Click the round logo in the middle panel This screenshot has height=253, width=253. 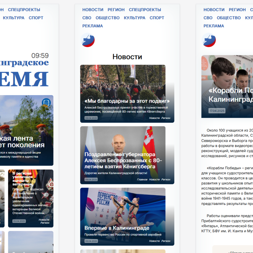[88, 40]
